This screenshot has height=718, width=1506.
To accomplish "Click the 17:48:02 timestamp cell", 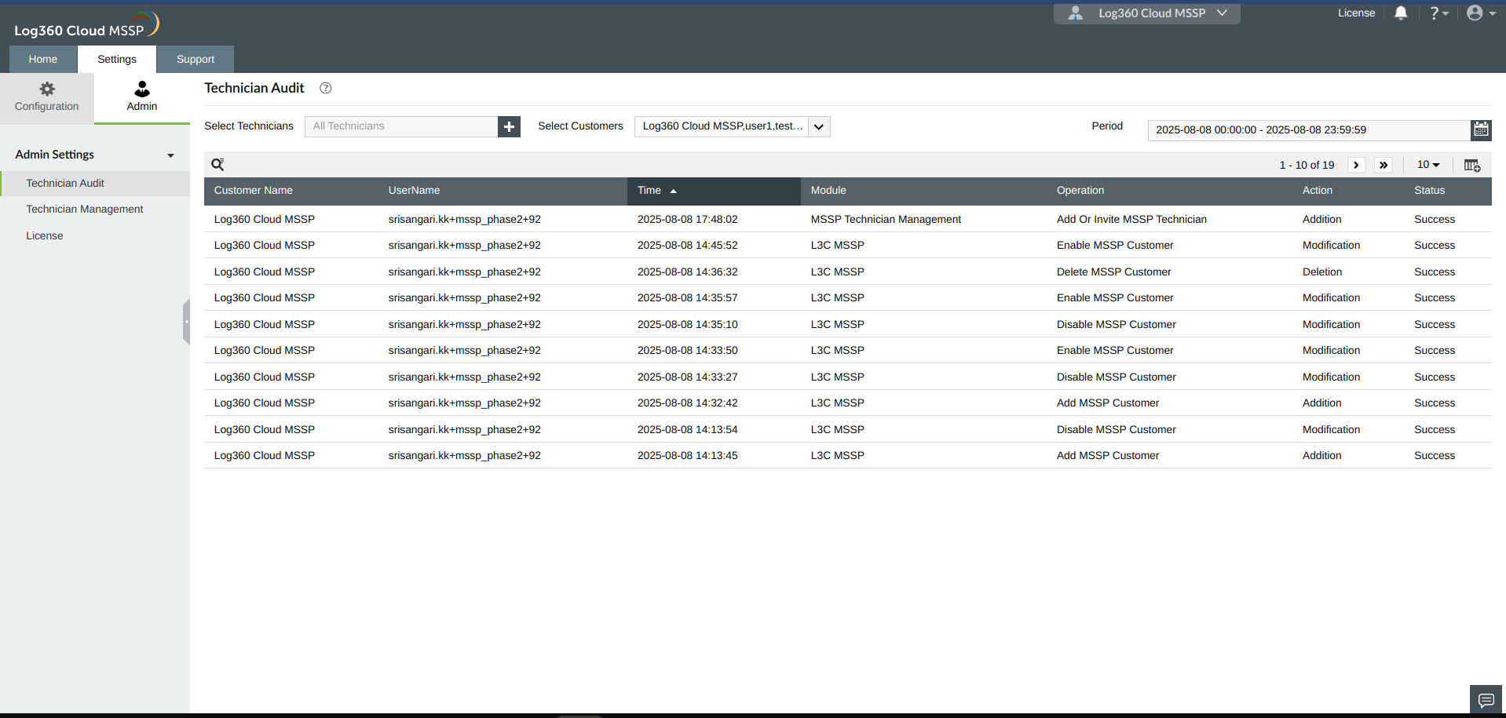I will pos(688,220).
